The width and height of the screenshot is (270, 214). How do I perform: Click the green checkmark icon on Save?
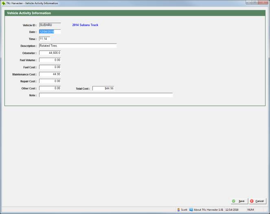pyautogui.click(x=233, y=201)
